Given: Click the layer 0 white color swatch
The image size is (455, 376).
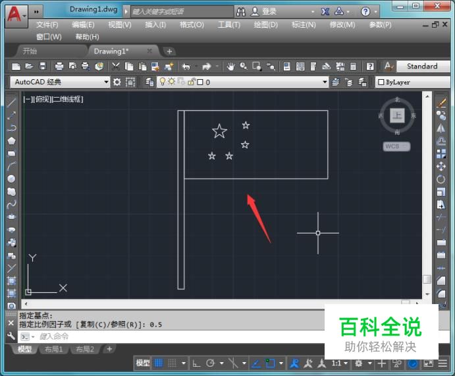Looking at the screenshot, I should pyautogui.click(x=200, y=82).
